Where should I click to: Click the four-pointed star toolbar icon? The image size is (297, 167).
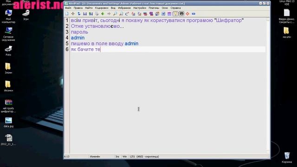click(73, 13)
